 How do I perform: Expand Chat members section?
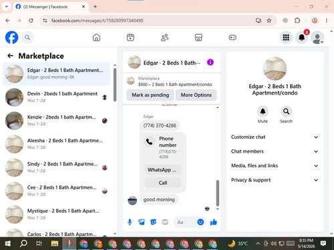275,151
